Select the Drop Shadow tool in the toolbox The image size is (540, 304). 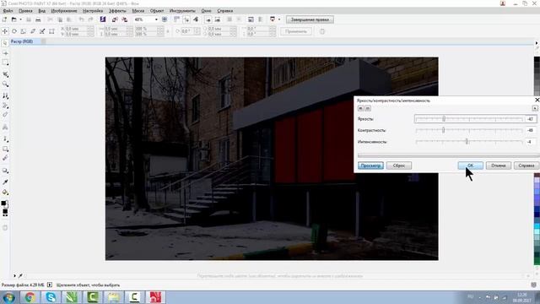coord(5,171)
